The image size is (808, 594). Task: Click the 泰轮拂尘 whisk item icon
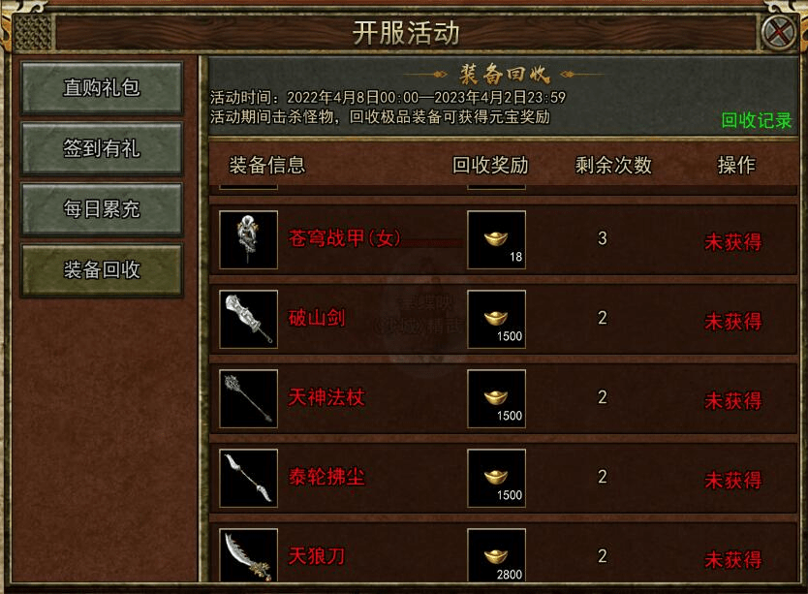pos(248,478)
